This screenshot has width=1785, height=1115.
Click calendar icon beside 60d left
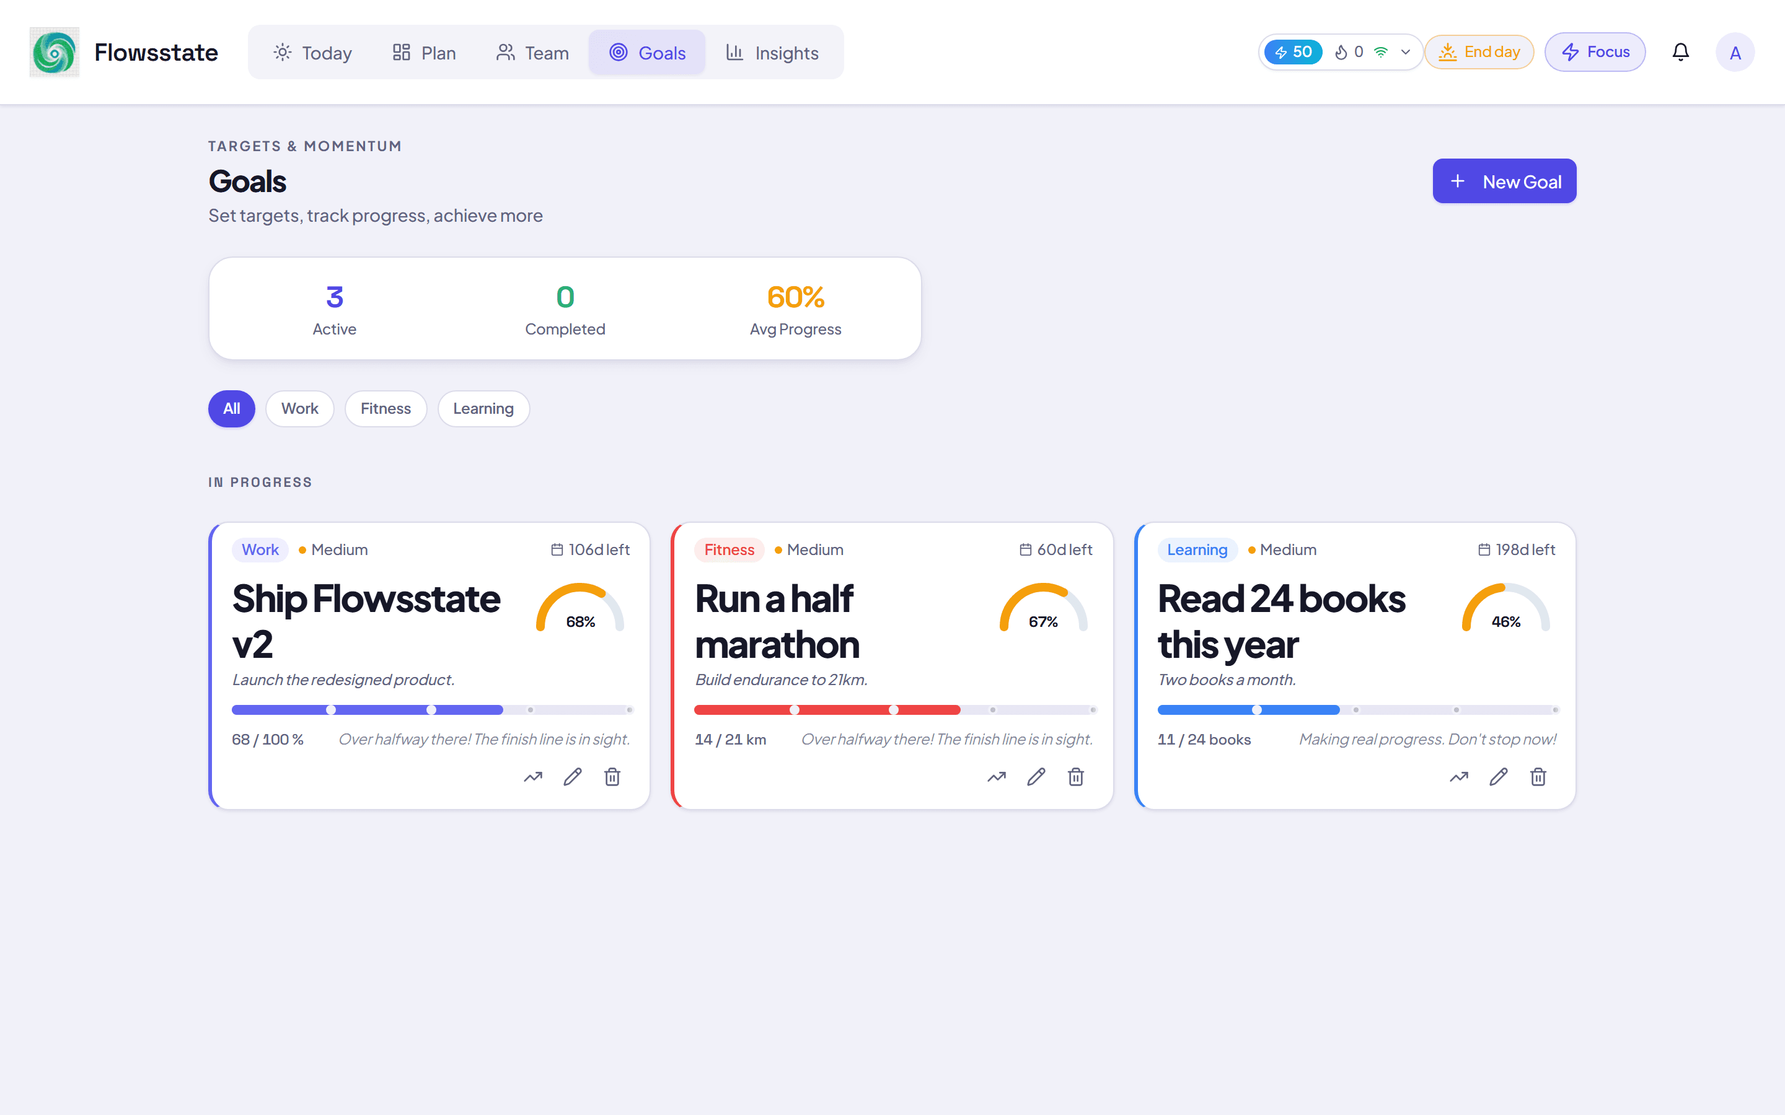click(x=1025, y=550)
